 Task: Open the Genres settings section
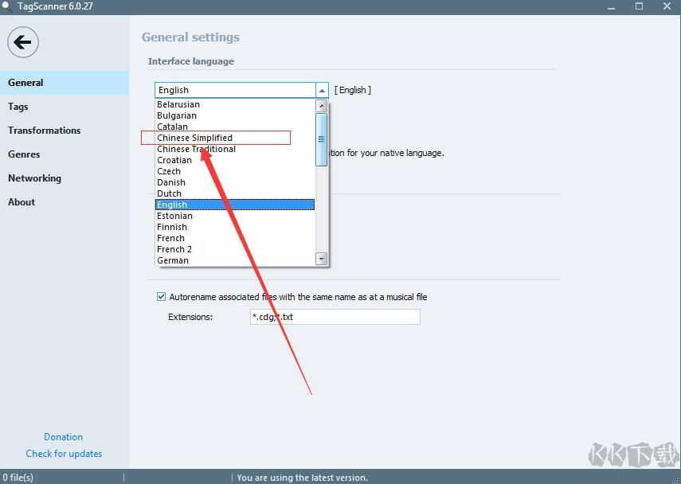(65, 154)
